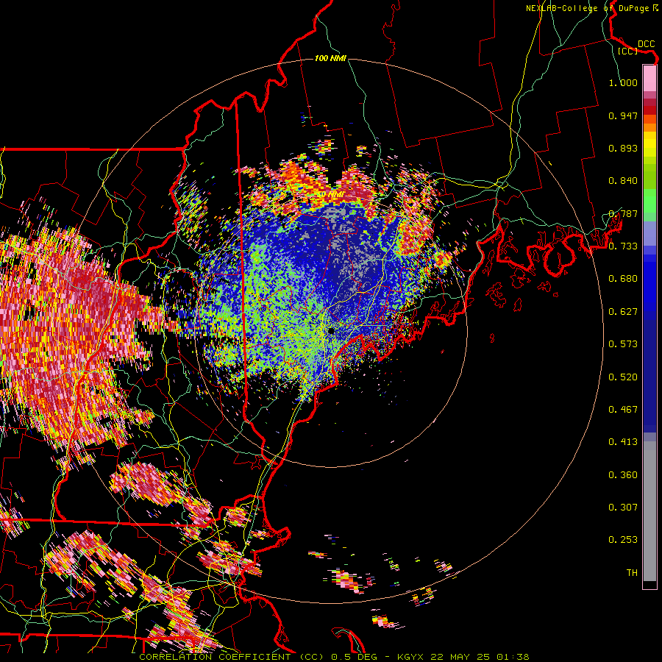The height and width of the screenshot is (662, 662).
Task: Click the NEXLAB-College of DuPage title text
Action: pyautogui.click(x=587, y=8)
